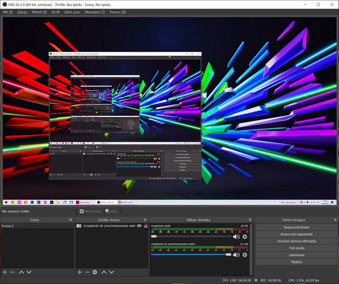Undock the Mikser dźwięku panel
339x284 pixels.
click(x=250, y=220)
